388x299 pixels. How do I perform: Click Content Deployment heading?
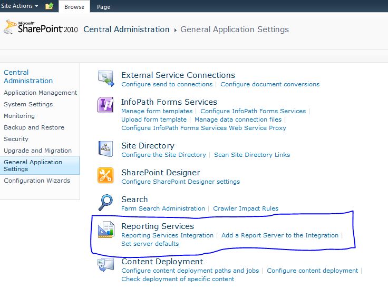162,262
